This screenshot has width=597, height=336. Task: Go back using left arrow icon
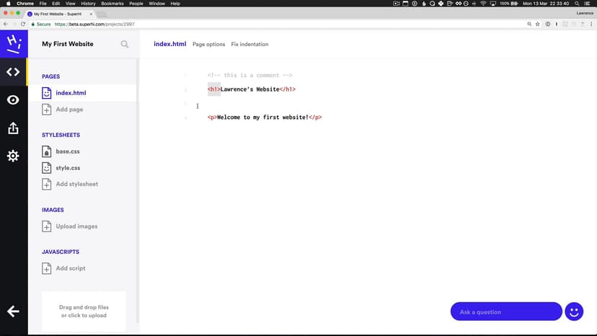(13, 311)
